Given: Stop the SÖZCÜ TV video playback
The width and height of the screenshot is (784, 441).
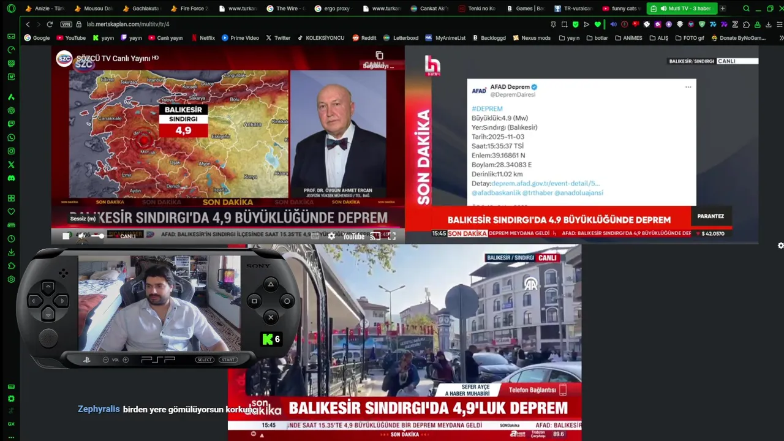Looking at the screenshot, I should (66, 236).
